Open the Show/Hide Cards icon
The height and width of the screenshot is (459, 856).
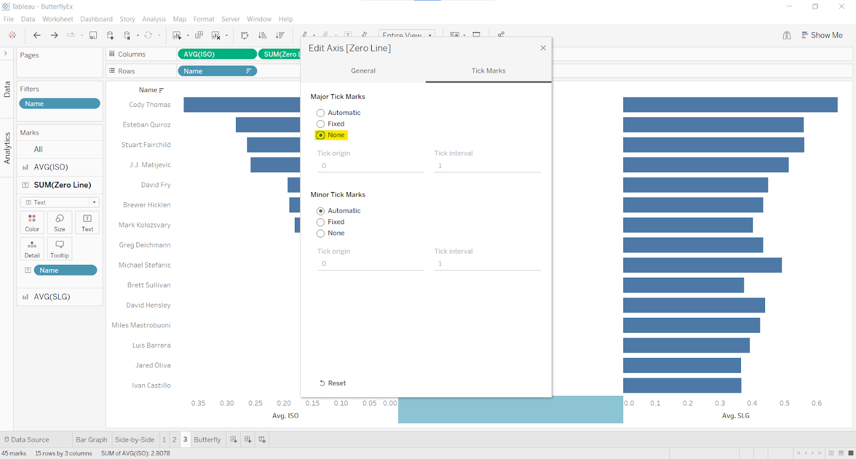455,35
